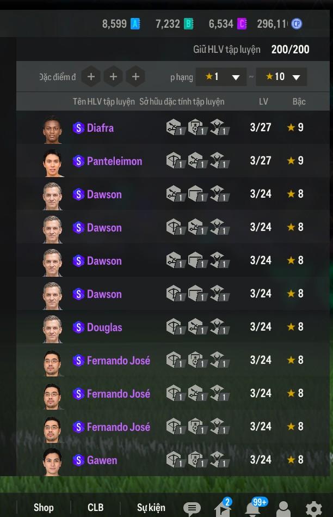The width and height of the screenshot is (333, 517).
Task: Click the A-grade currency icon beside 8,599
Action: point(135,24)
